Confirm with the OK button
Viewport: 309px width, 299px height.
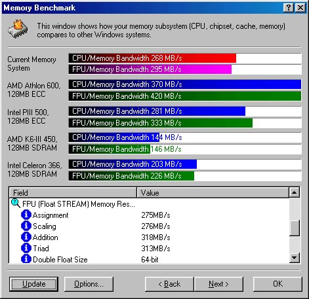[x=278, y=284]
